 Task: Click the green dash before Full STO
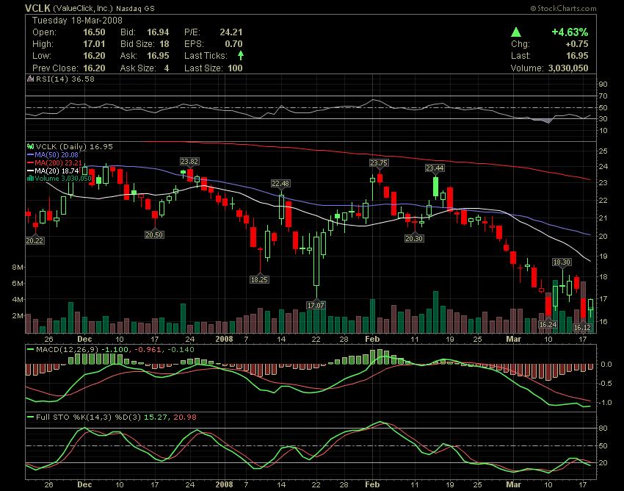pos(30,417)
